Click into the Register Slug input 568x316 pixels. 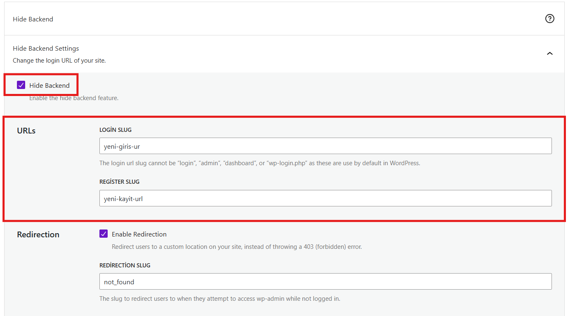tap(325, 198)
